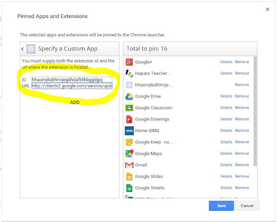Click the Google Classroom icon
The width and height of the screenshot is (277, 222).
point(129,108)
